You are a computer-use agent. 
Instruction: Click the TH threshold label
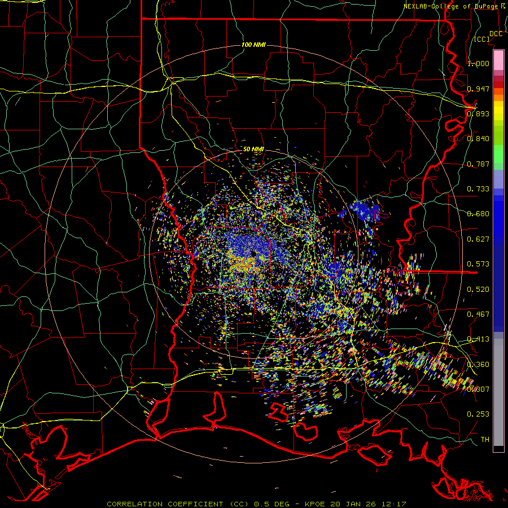(485, 439)
